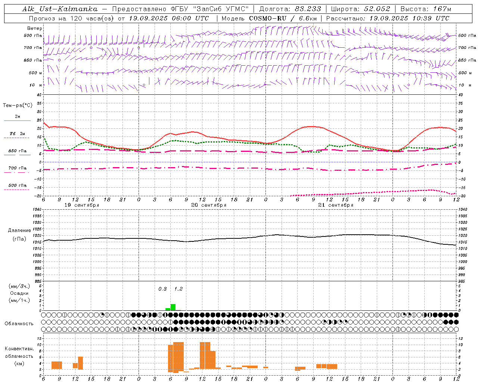Click the Высота: 167м header field
Screen dimensions: 478x382
[426, 9]
